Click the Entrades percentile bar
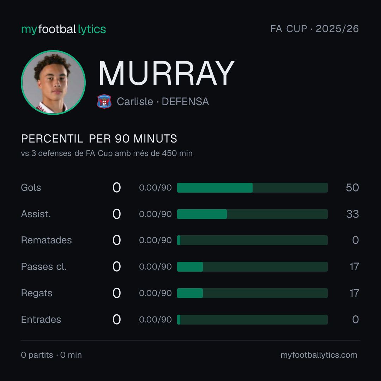Viewport: 381px width, 381px height. click(252, 320)
